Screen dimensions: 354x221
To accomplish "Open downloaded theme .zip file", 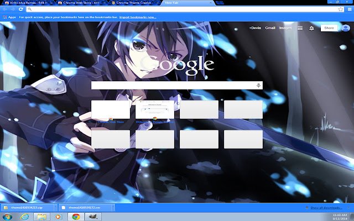I will 27,208.
